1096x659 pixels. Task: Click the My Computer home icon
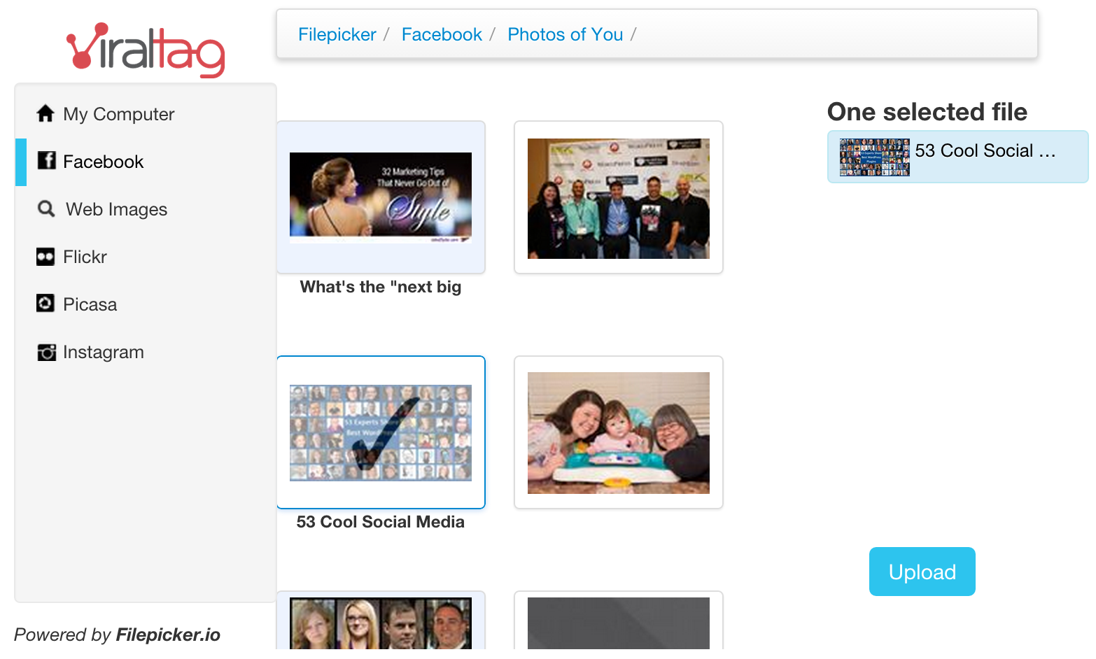pyautogui.click(x=45, y=113)
